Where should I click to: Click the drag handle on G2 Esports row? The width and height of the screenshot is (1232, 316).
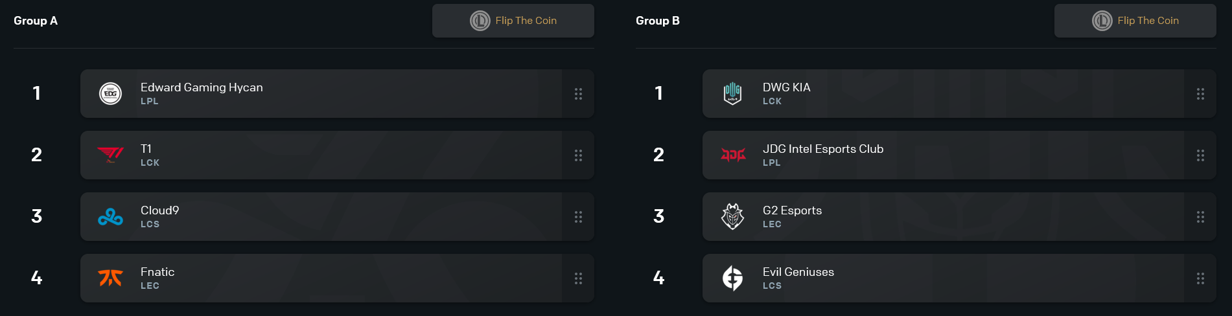pos(1200,217)
